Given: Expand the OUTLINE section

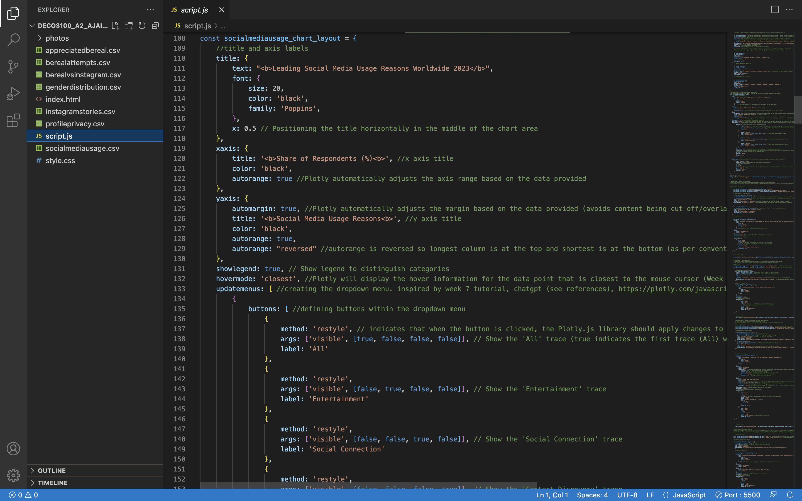Looking at the screenshot, I should 52,470.
